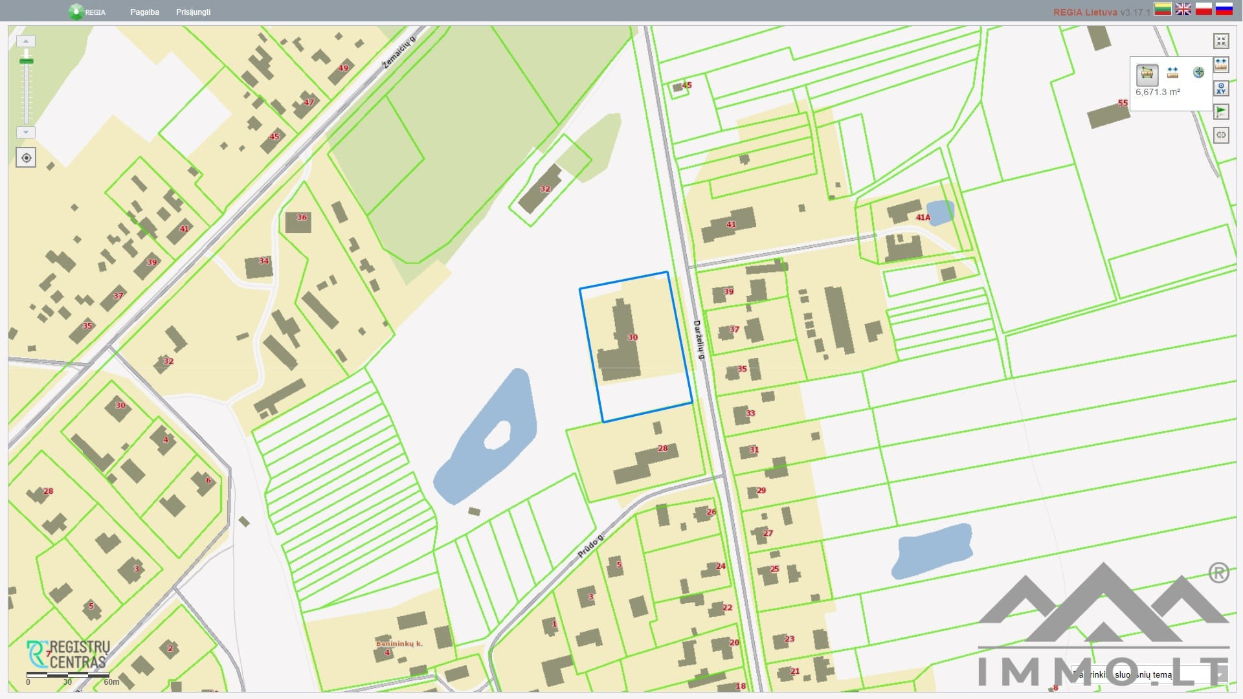
Task: Click the collapse fullscreen arrows icon
Action: coord(1221,41)
